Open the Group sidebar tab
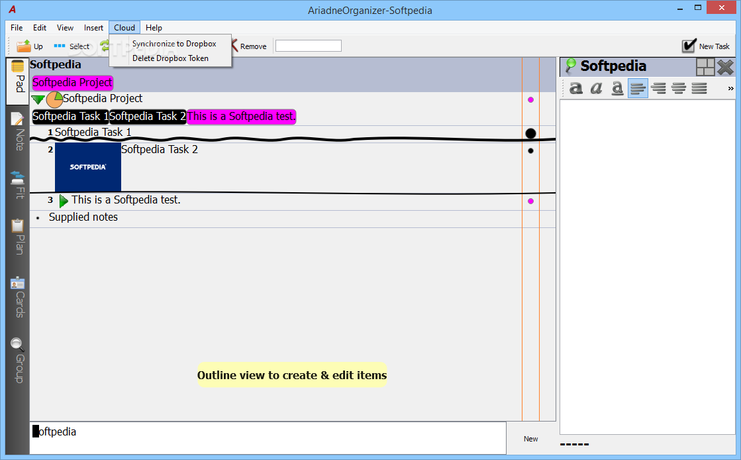Screen dimensions: 741x460 (x=18, y=360)
